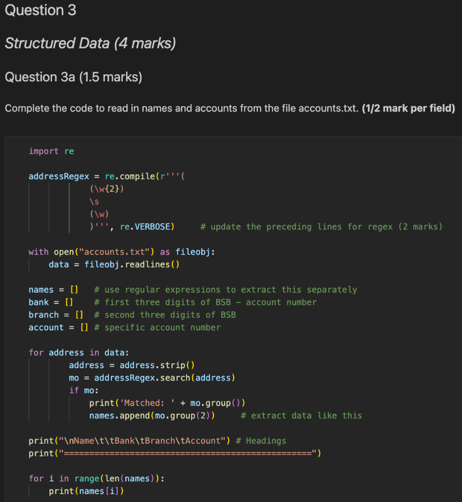This screenshot has width=462, height=502.
Task: Click the 'data = fileobj.readlines()' line
Action: [114, 264]
